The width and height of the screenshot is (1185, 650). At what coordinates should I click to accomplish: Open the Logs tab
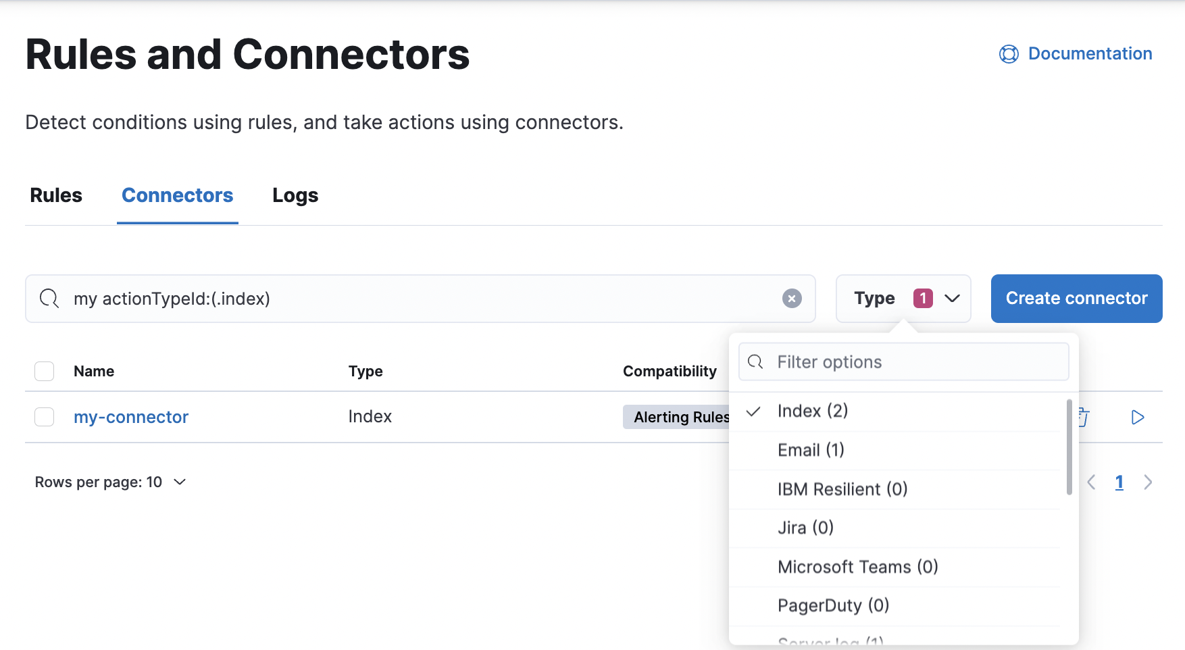[x=295, y=195]
